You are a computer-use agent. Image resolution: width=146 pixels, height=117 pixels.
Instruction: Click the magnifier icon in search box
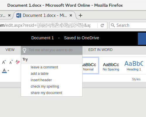coord(113,25)
